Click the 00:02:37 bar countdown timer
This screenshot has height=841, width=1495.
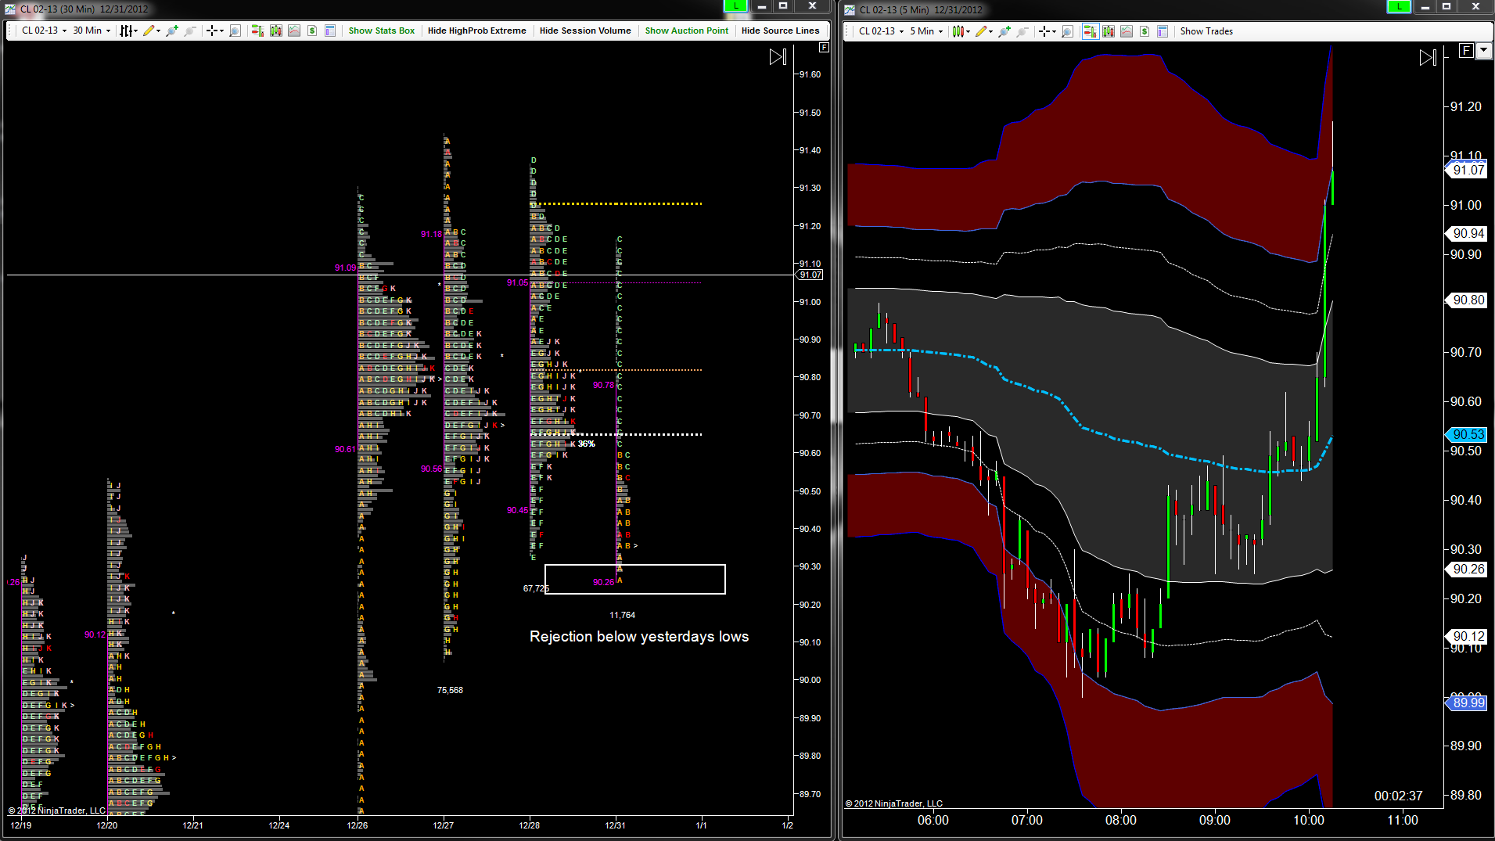coord(1398,796)
